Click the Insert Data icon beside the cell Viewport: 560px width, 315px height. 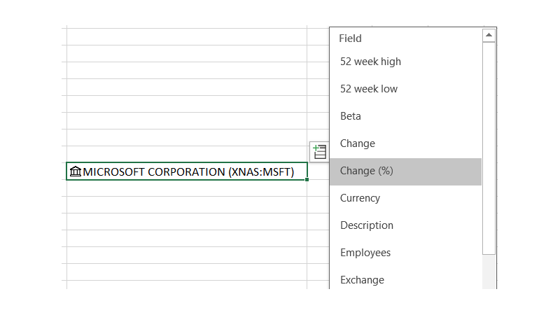[318, 151]
